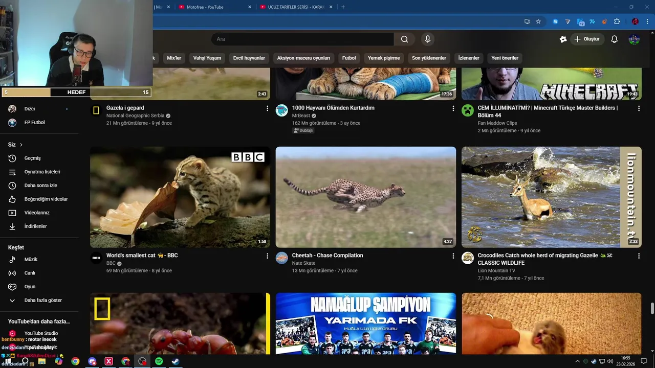Select the Mix'ler filter chip
The width and height of the screenshot is (655, 368).
[x=174, y=58]
